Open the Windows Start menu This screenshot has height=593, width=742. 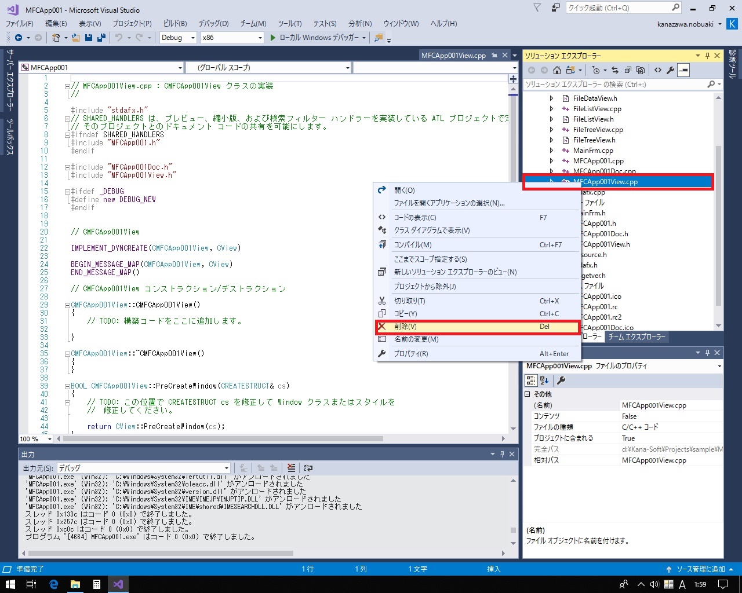10,584
